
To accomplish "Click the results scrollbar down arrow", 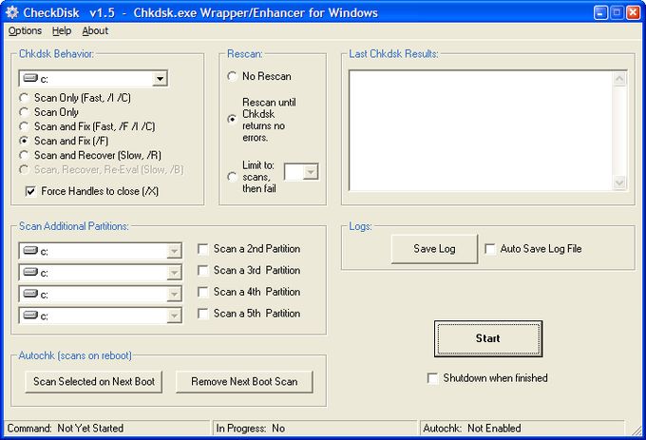I will click(x=619, y=182).
